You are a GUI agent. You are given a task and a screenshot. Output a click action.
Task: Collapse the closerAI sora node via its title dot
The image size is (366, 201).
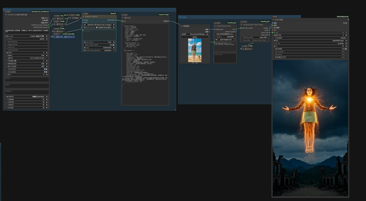(6, 15)
